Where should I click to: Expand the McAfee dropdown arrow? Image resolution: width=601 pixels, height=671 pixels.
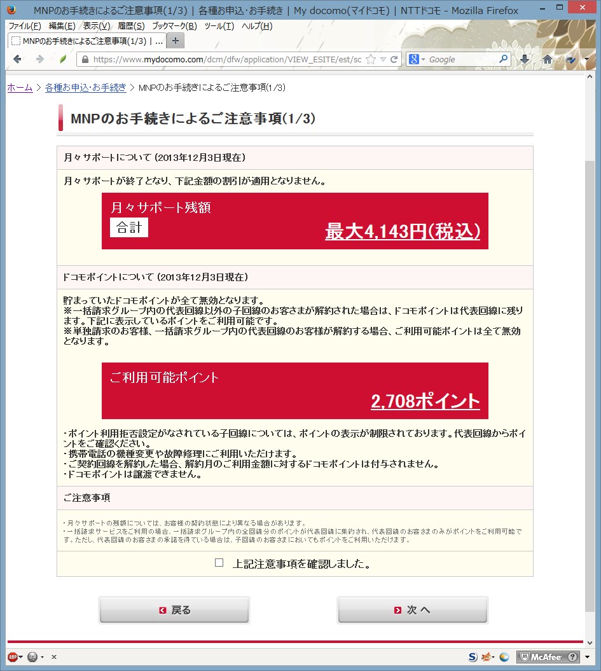(587, 657)
